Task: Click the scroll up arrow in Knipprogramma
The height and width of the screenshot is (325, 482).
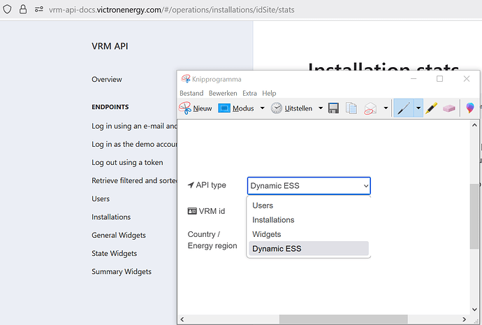Action: pos(474,125)
